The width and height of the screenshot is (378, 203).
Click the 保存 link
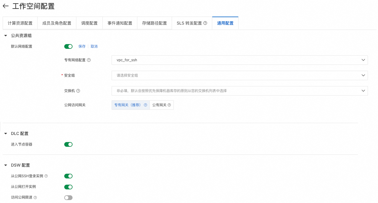click(x=82, y=46)
